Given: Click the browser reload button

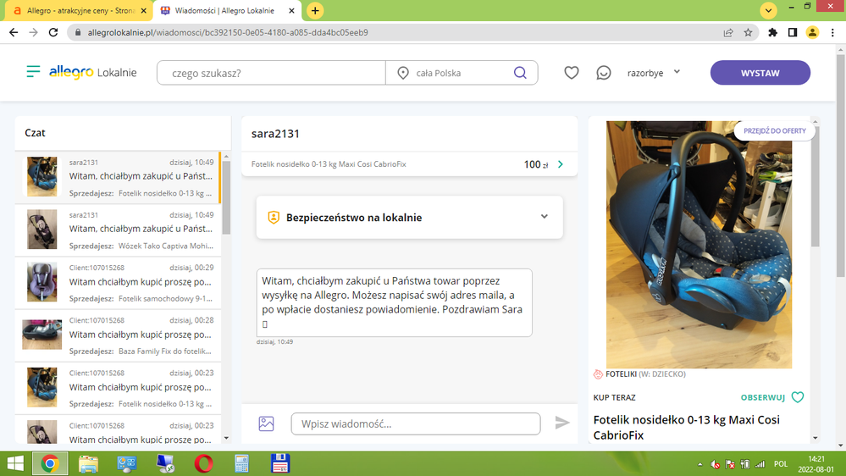Looking at the screenshot, I should point(53,33).
